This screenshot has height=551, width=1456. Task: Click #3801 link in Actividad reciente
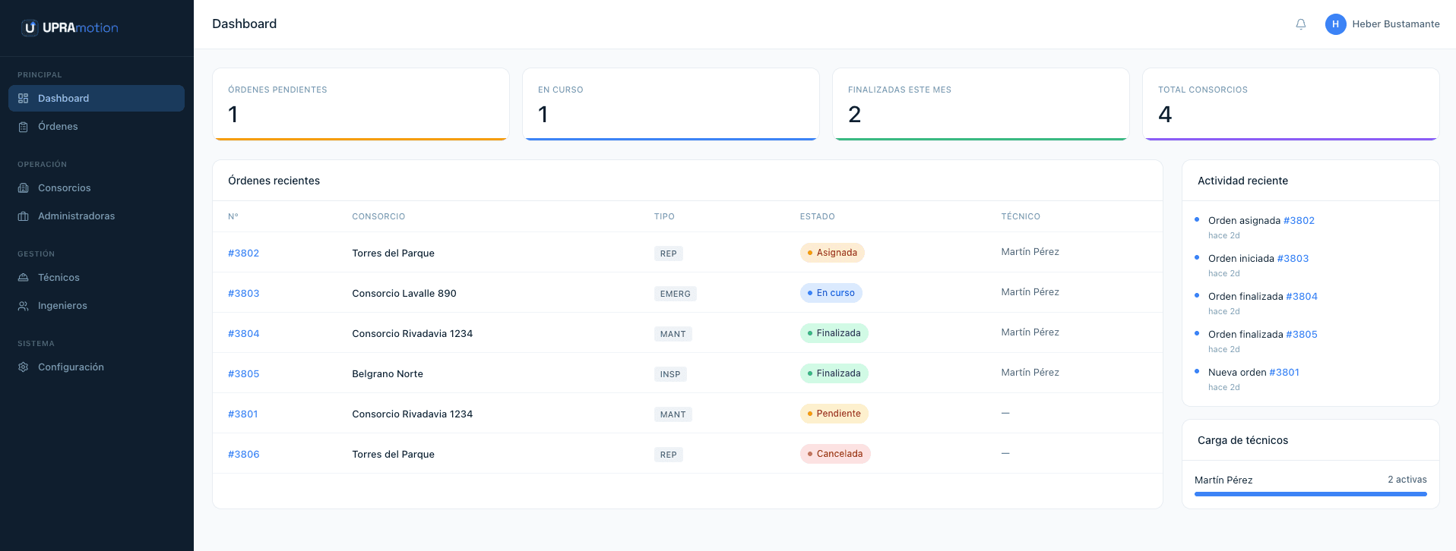[x=1284, y=373]
